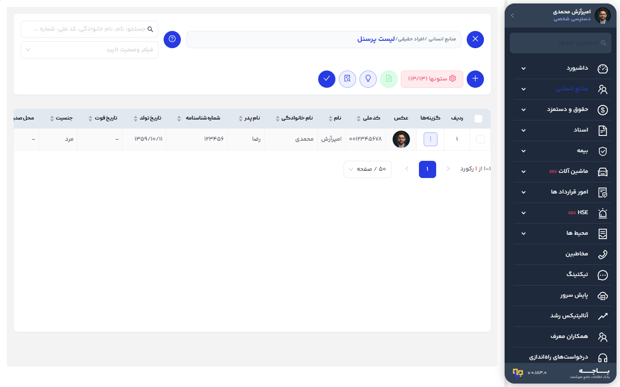
Task: Select page 1 in pagination
Action: (428, 169)
